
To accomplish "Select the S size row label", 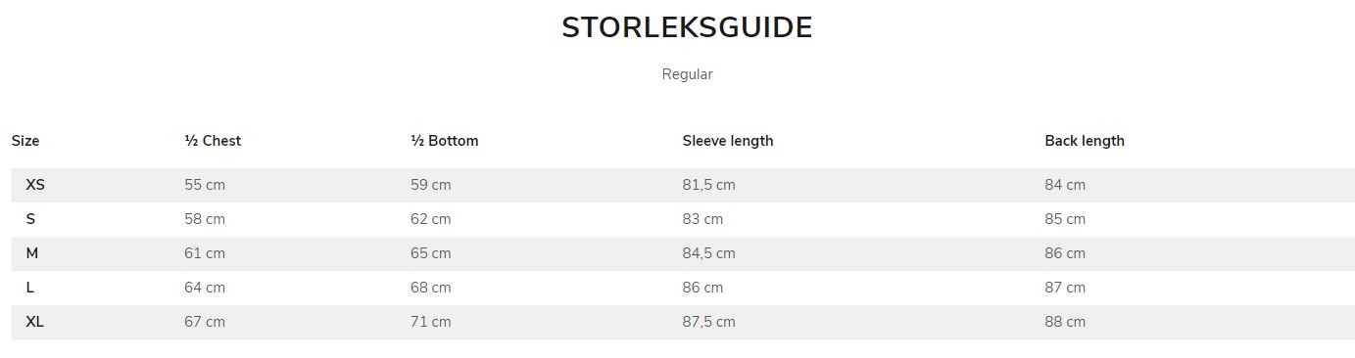I will 30,219.
